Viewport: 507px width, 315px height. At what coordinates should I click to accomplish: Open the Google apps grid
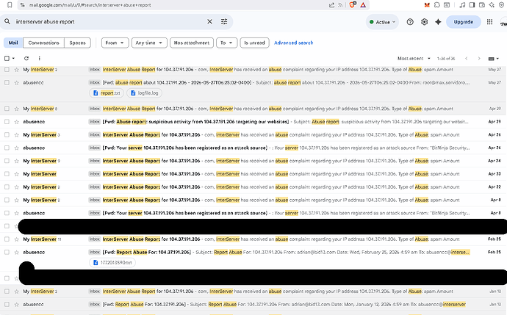(489, 22)
